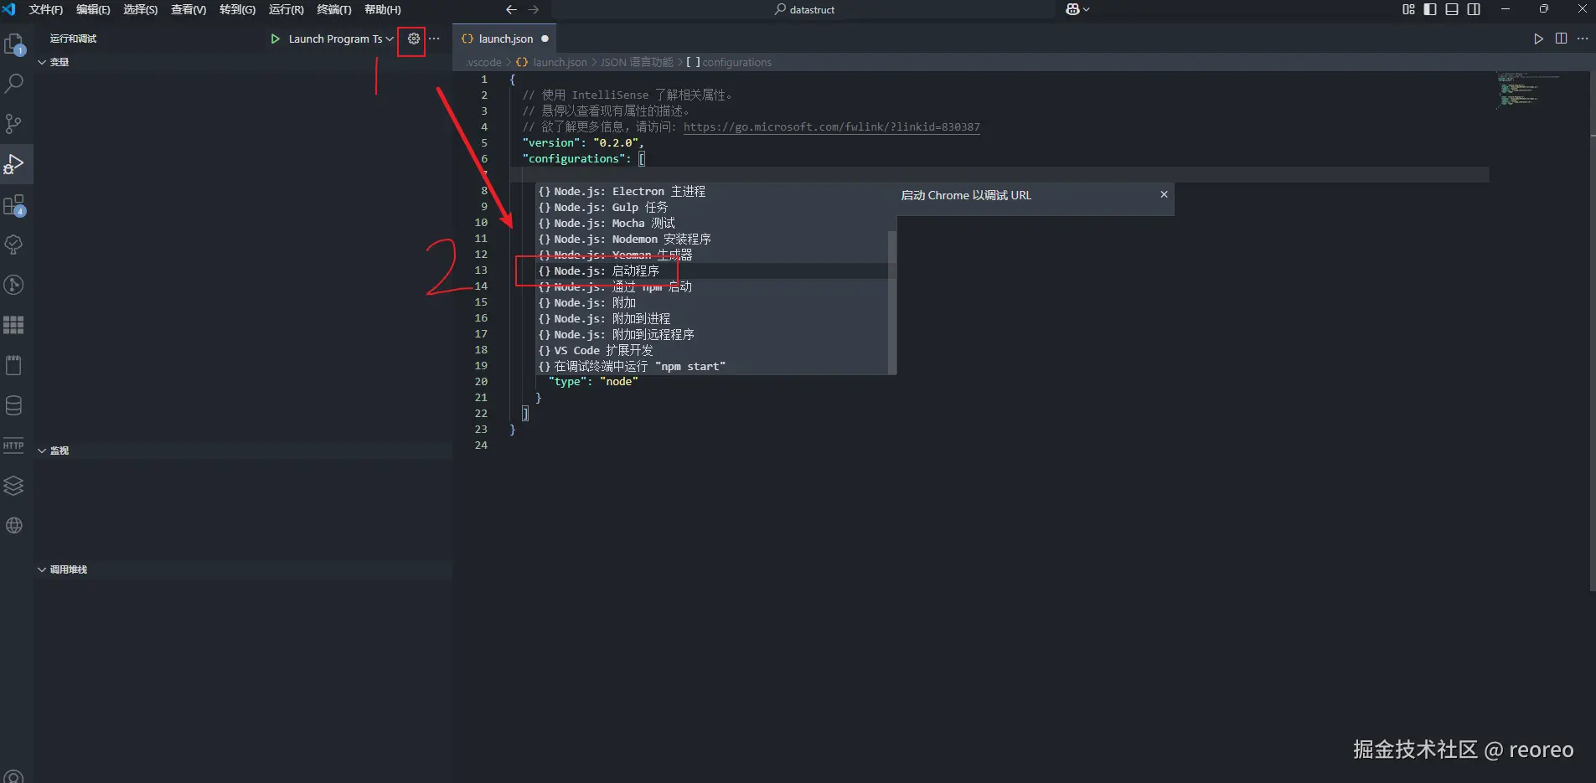The height and width of the screenshot is (783, 1596).
Task: Open more actions in debug view header
Action: point(434,39)
